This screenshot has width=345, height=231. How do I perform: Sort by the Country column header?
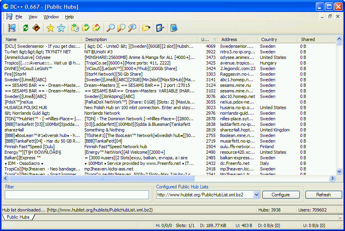(x=278, y=39)
